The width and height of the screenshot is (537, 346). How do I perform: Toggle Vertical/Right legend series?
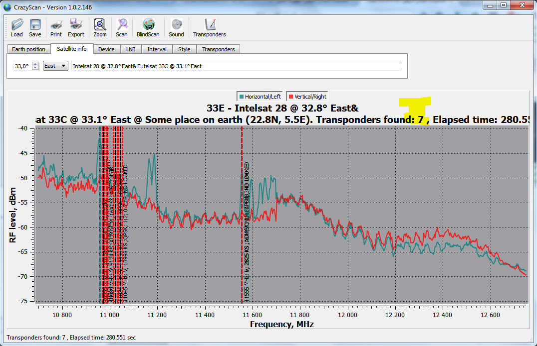click(x=307, y=97)
